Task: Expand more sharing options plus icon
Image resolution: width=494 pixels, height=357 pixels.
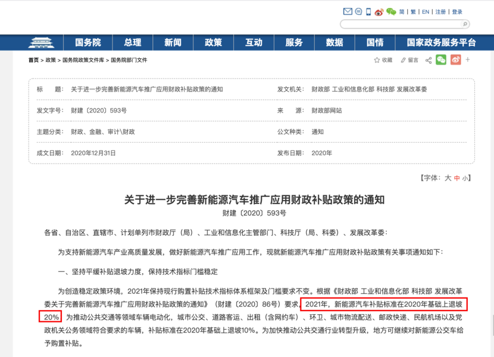Action: (468, 59)
